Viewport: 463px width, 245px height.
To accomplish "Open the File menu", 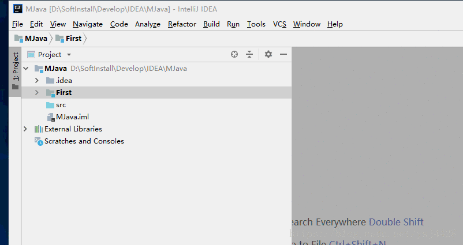I will pyautogui.click(x=17, y=24).
